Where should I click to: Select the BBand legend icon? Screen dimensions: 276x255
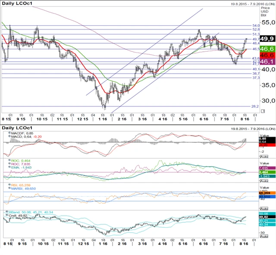click(6, 212)
